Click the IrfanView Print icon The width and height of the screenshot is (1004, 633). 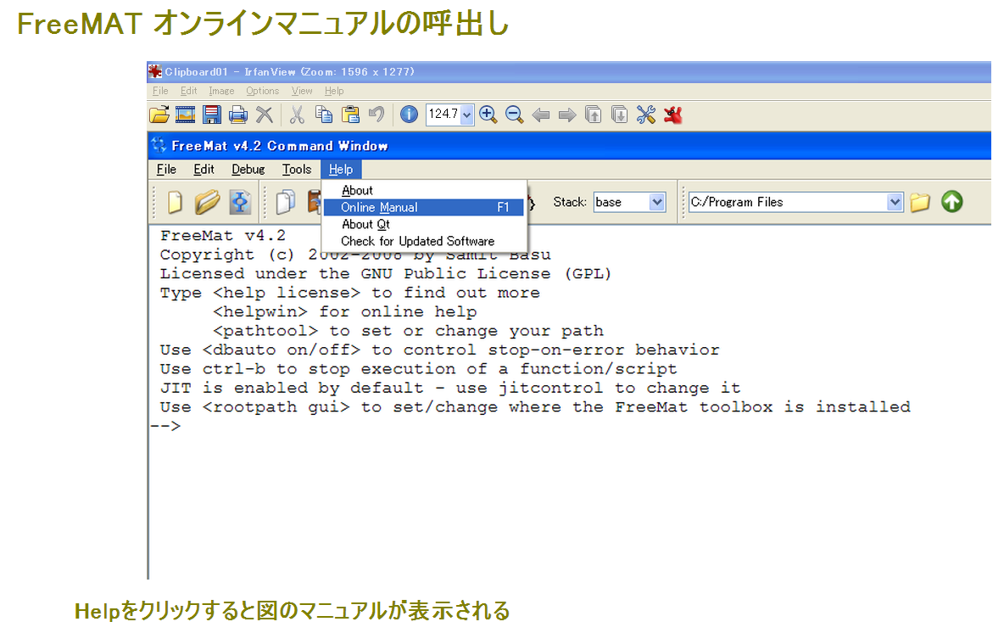[x=238, y=115]
